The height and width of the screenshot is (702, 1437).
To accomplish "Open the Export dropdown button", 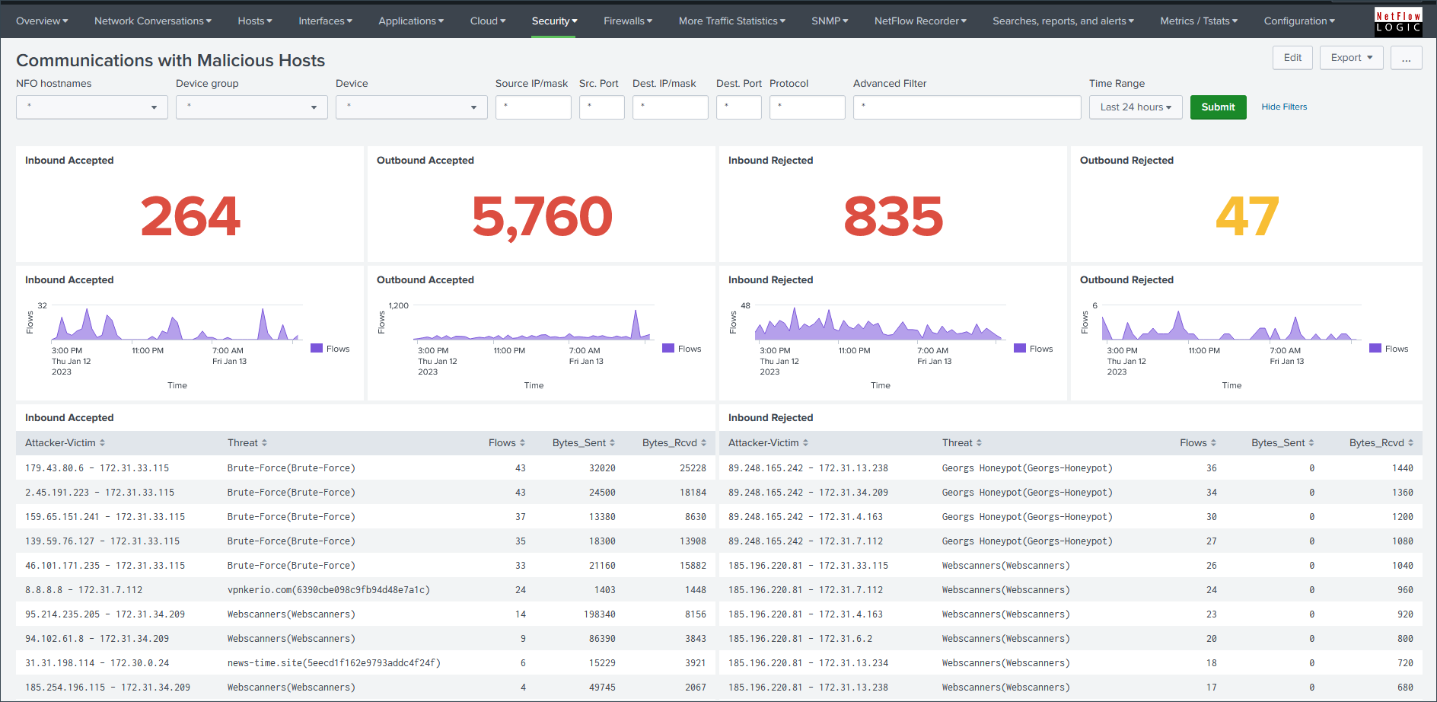I will click(x=1351, y=58).
